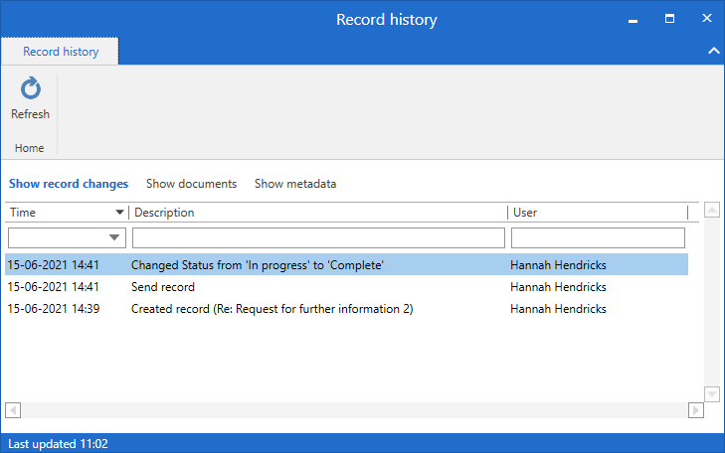Sort by the User column header
725x453 pixels.
597,213
